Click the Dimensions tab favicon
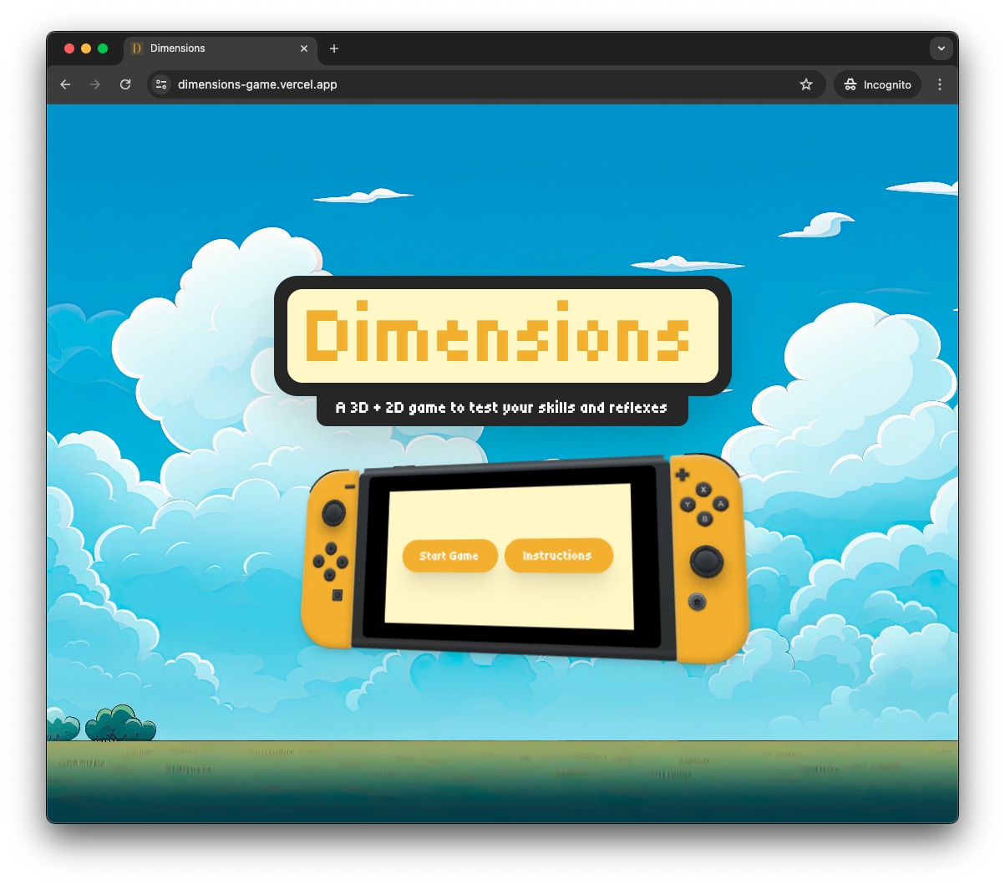 coord(137,48)
